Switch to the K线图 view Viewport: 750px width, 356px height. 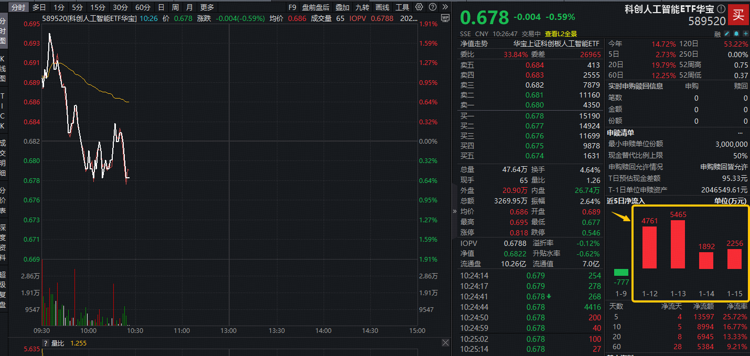click(x=4, y=68)
